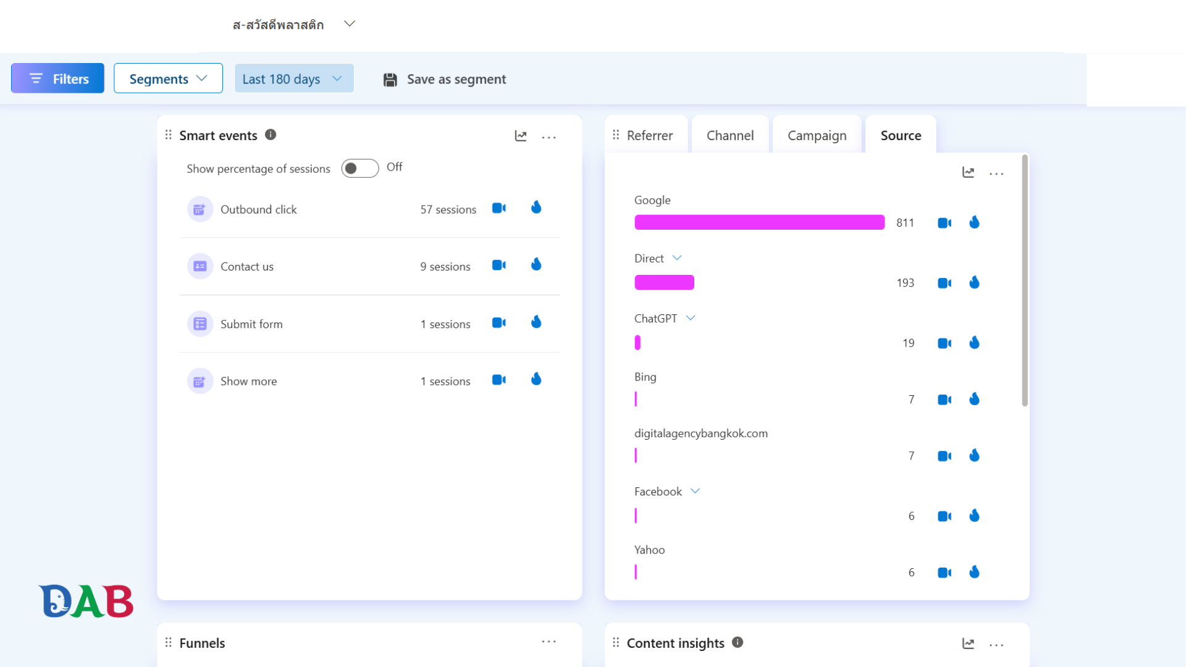
Task: View heatmaps for Contact us event
Action: tap(536, 264)
